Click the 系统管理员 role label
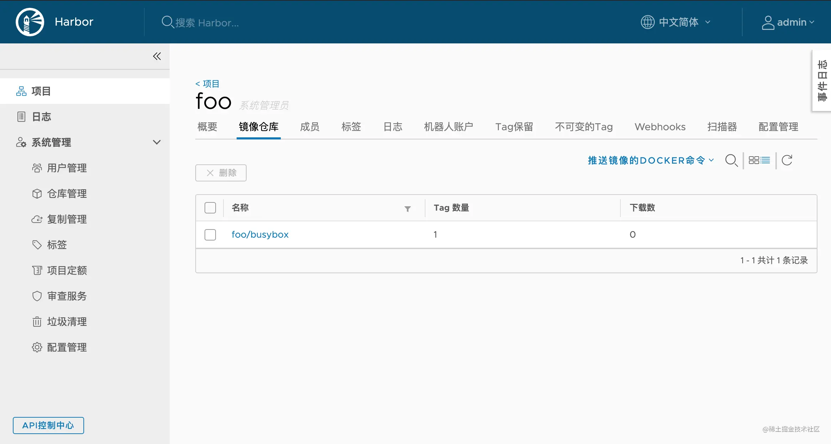831x444 pixels. tap(264, 105)
